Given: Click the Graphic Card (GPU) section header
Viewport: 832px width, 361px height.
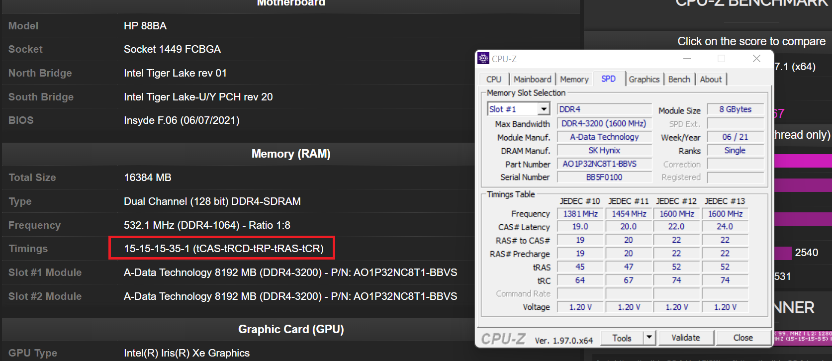Looking at the screenshot, I should tap(291, 329).
